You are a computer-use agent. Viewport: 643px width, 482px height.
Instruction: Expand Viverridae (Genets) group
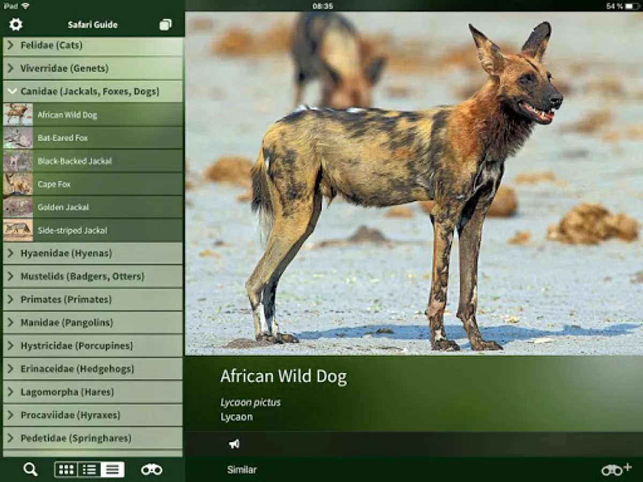[93, 69]
